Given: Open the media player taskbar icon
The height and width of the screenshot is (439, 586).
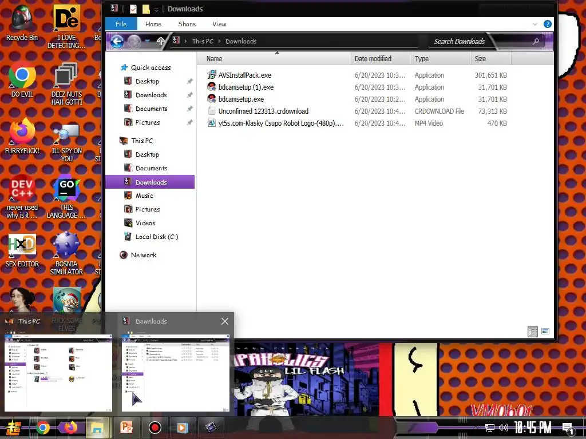Looking at the screenshot, I should pos(183,428).
